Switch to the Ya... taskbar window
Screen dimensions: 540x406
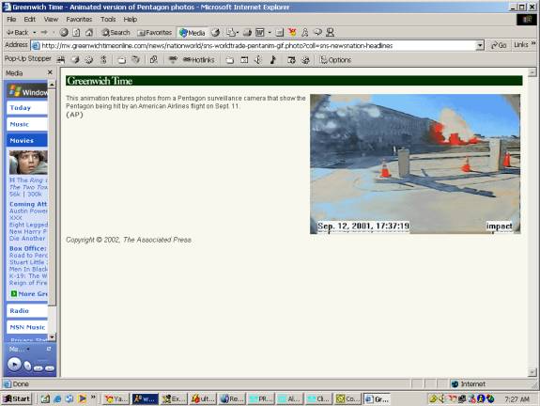[116, 398]
